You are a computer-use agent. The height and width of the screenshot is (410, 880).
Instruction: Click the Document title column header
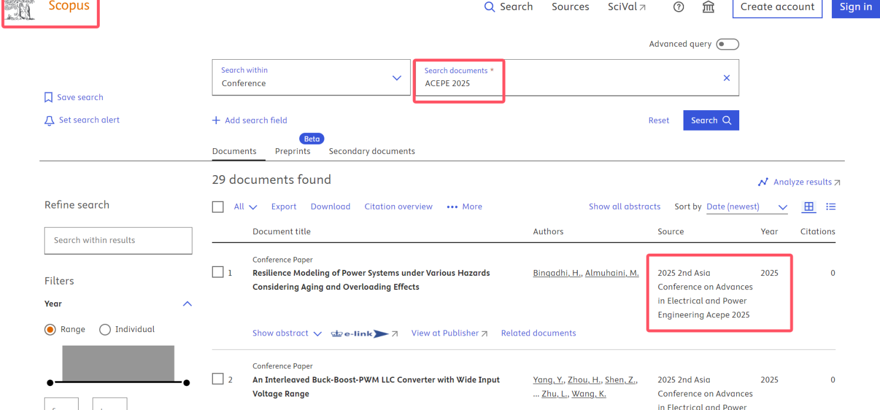pos(282,231)
